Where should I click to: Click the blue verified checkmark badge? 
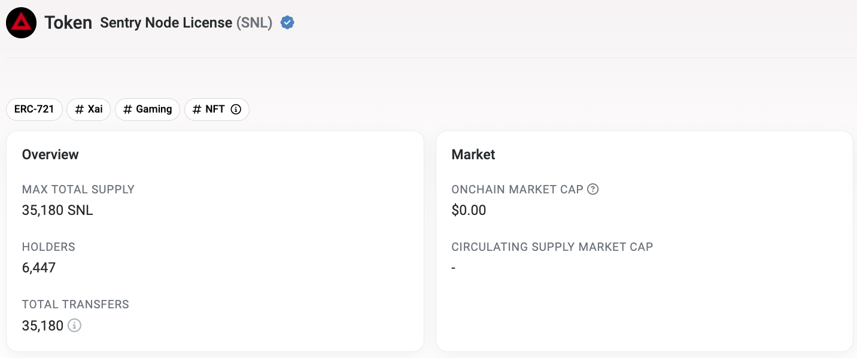287,23
